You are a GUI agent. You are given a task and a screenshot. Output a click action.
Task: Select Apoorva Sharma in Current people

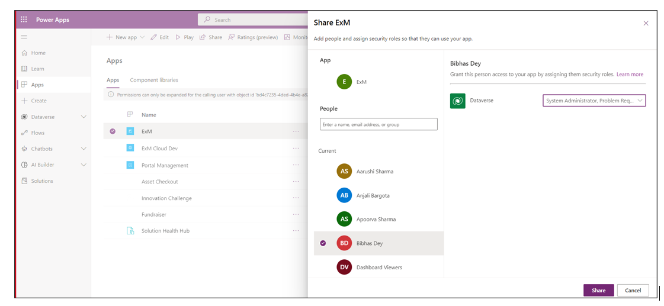[378, 219]
